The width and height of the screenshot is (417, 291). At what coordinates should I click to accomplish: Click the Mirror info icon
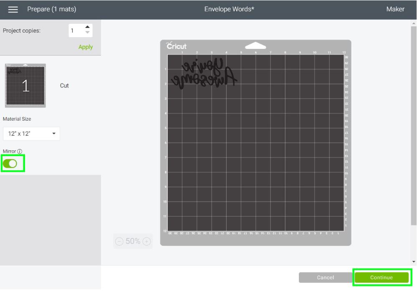point(20,151)
